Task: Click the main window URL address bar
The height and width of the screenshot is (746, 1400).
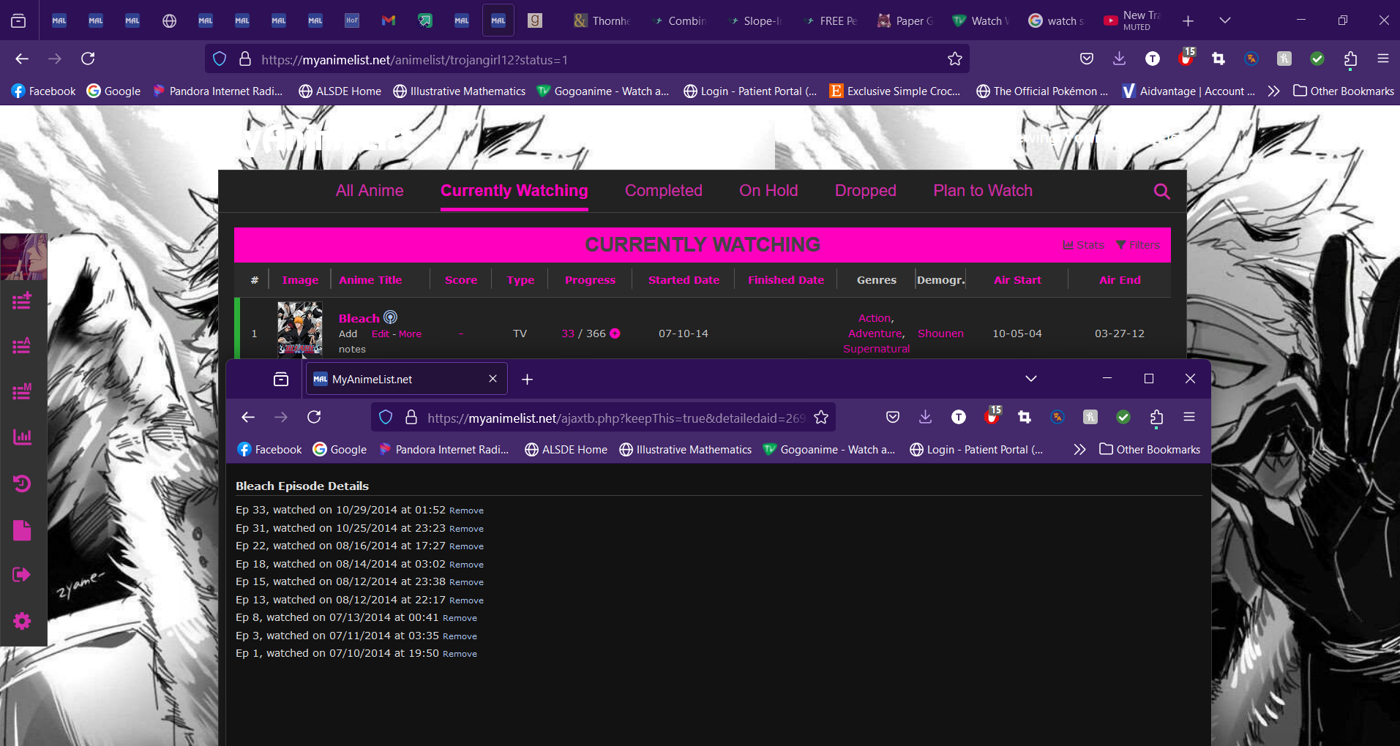Action: tap(585, 59)
